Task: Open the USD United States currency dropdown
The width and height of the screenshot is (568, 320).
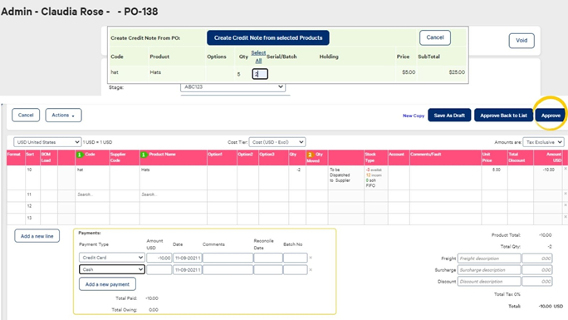Action: tap(47, 142)
